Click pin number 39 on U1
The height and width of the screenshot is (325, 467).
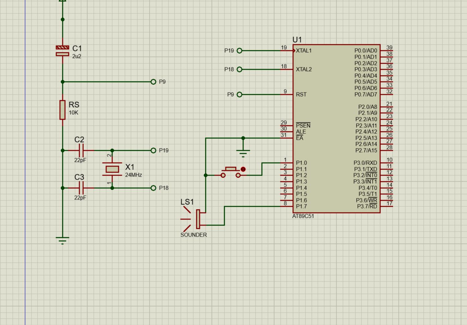tap(389, 48)
